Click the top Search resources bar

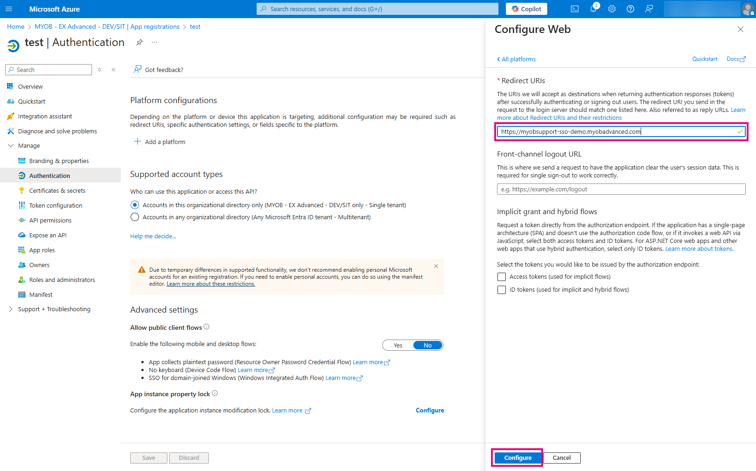[378, 9]
